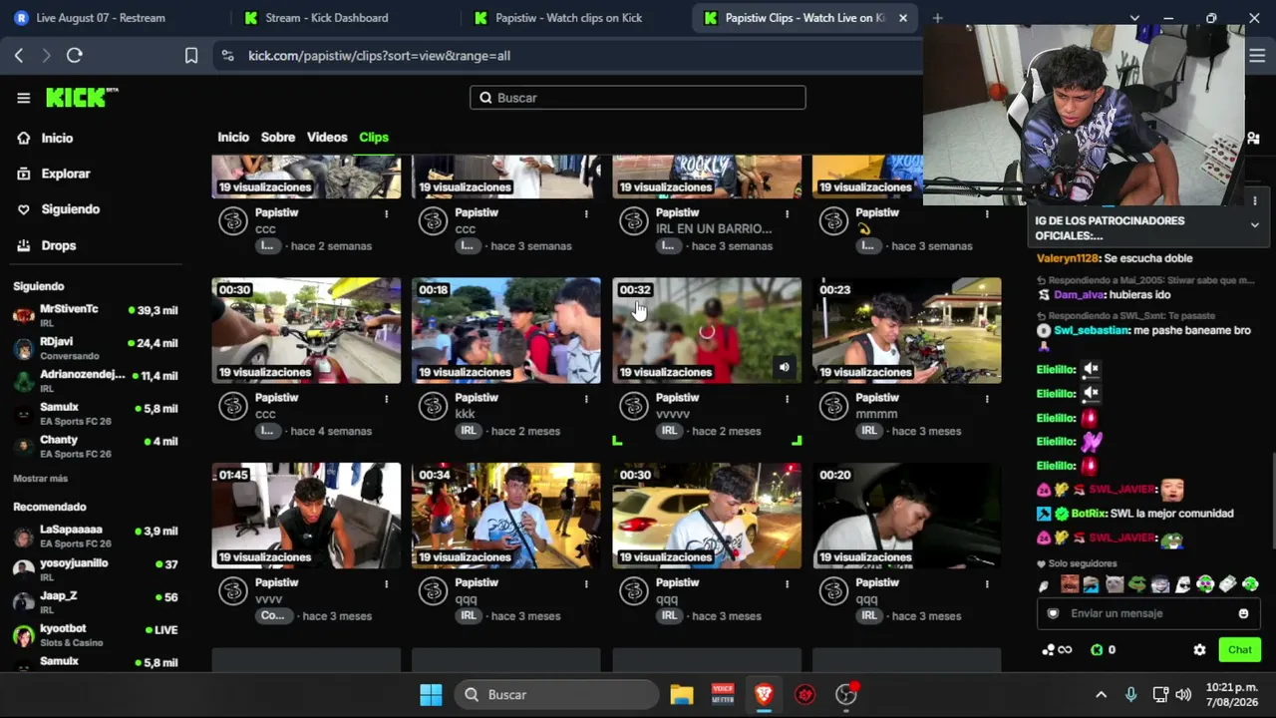1276x718 pixels.
Task: Click the microphone icon in system tray
Action: pyautogui.click(x=1130, y=694)
